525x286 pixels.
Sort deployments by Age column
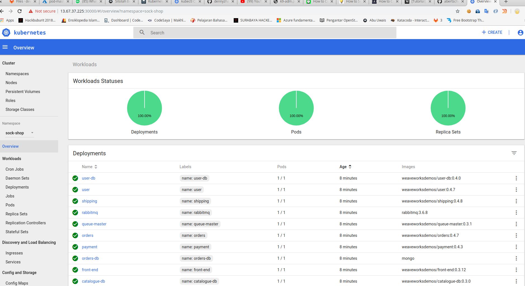[x=346, y=167]
